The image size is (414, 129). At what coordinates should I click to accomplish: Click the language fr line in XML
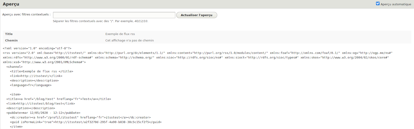pyautogui.click(x=31, y=85)
